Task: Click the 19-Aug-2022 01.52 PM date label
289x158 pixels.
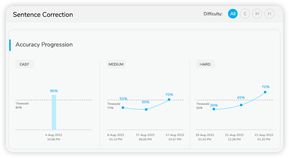Action: (x=205, y=137)
